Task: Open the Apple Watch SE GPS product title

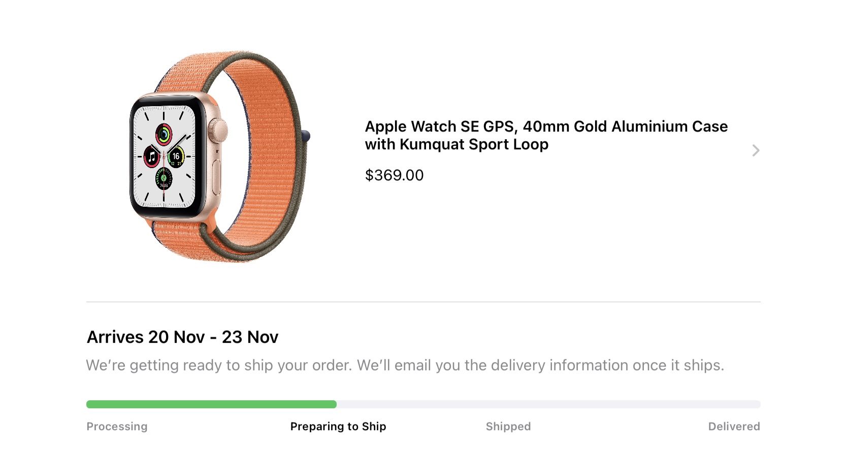Action: (546, 135)
